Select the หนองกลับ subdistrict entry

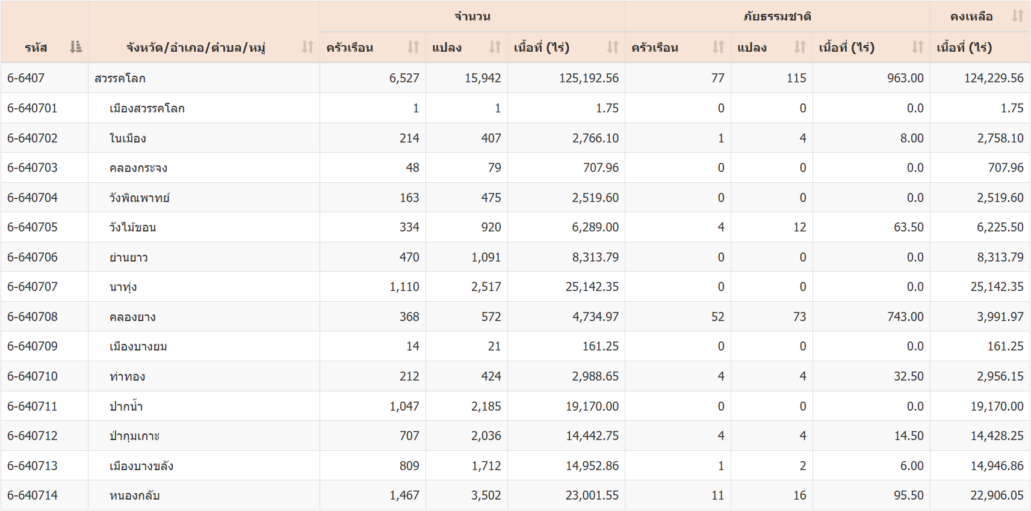pos(134,495)
